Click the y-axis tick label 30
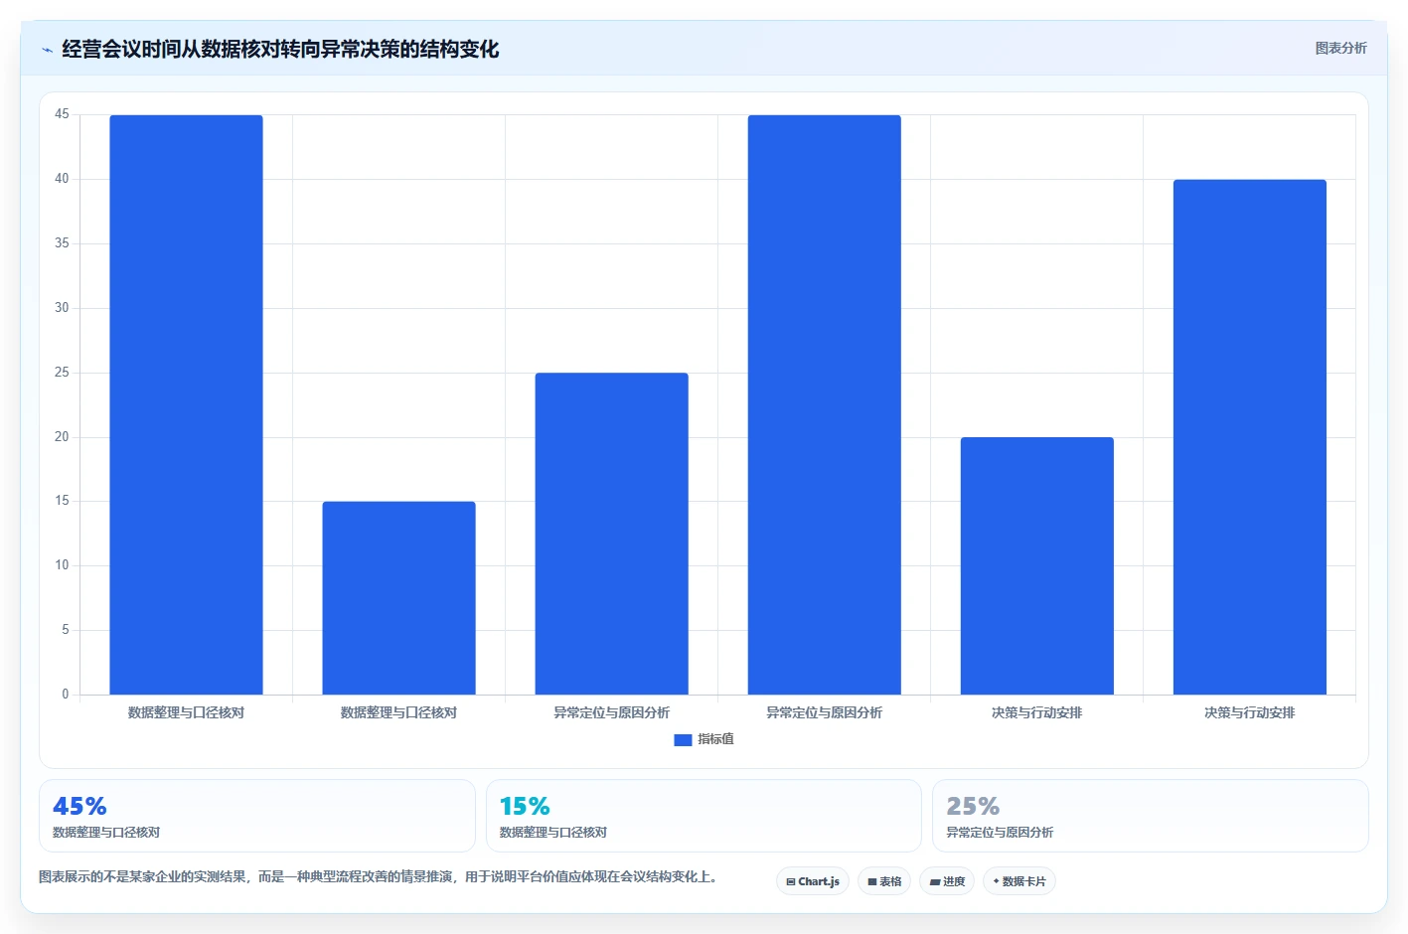Image resolution: width=1408 pixels, height=934 pixels. [x=62, y=308]
